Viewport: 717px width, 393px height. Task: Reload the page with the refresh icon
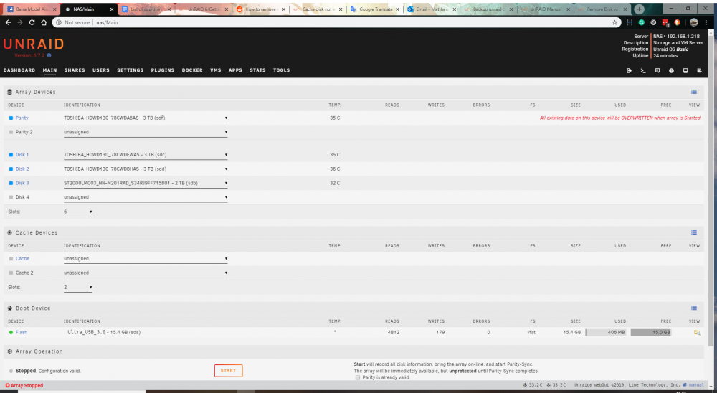32,22
